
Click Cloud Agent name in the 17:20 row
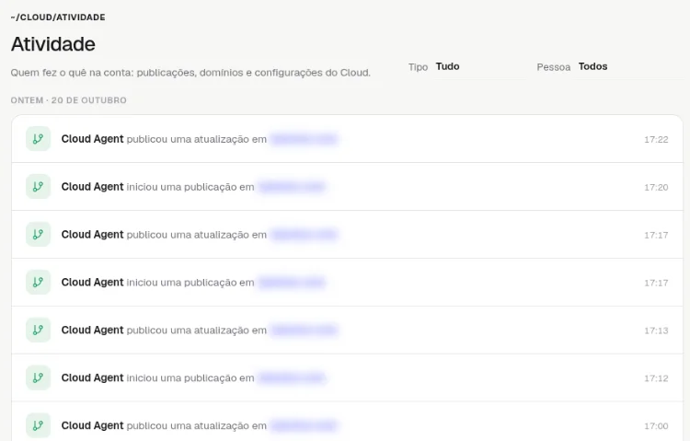92,187
